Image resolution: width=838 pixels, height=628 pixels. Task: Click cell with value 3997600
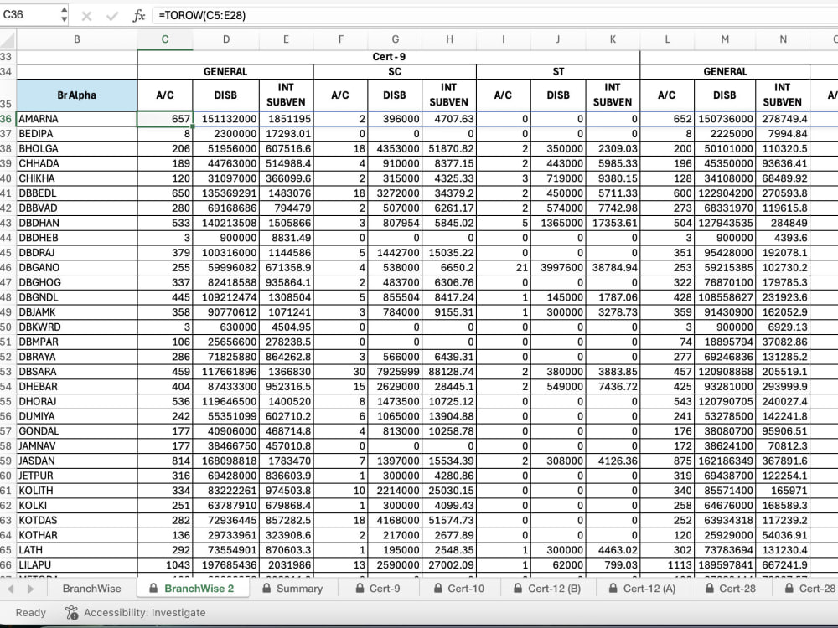[558, 267]
